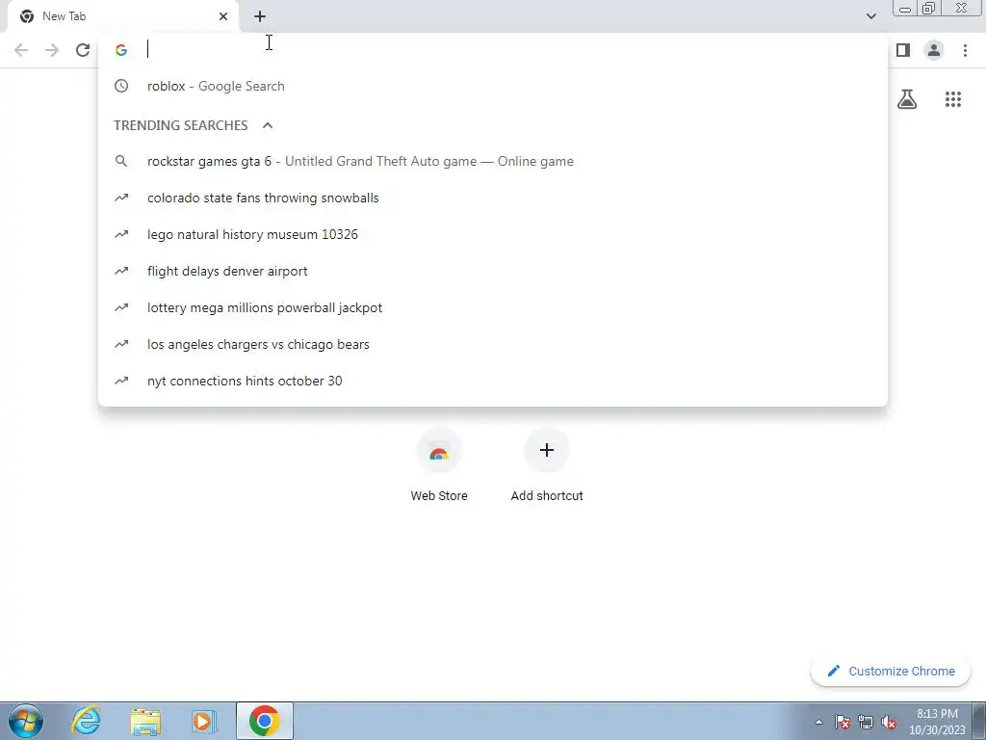Open Windows Explorer from the taskbar

pos(145,721)
